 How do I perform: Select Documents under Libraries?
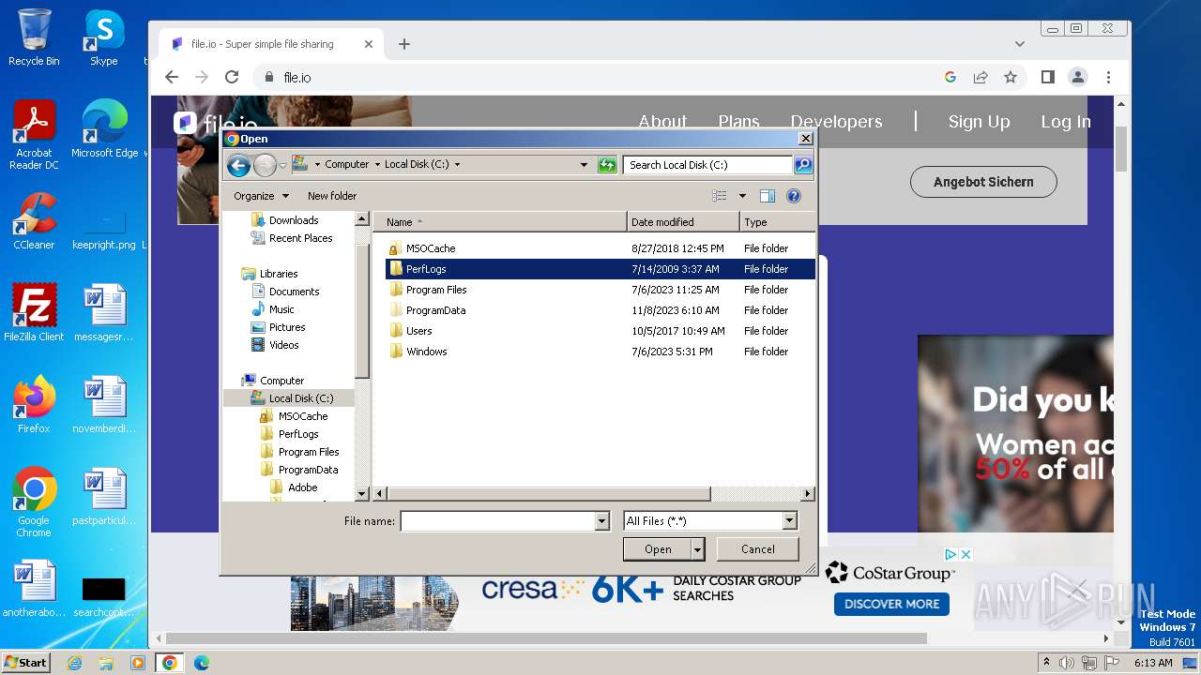294,292
